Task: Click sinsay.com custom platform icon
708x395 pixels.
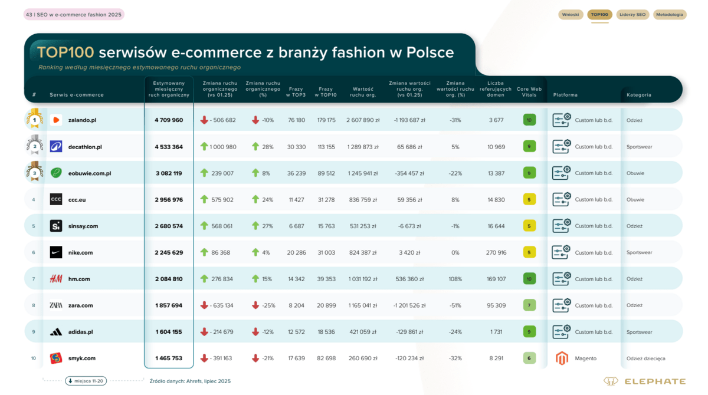Action: 561,226
